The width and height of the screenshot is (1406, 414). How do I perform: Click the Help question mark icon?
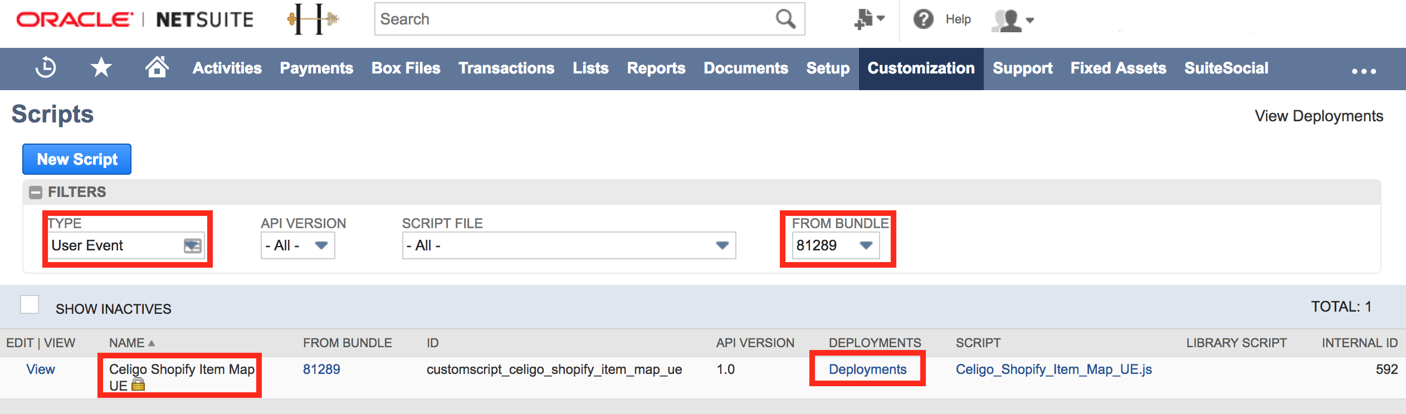coord(923,19)
